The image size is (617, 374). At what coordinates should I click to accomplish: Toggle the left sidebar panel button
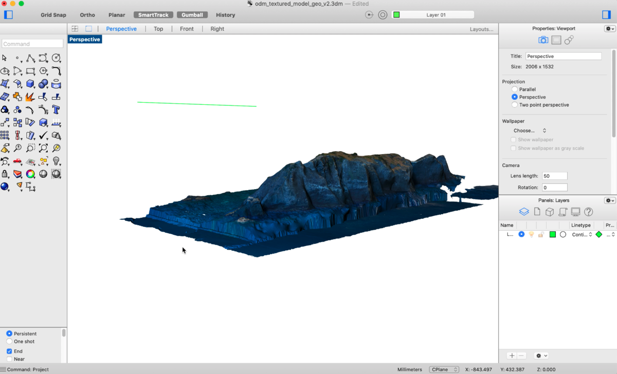8,14
